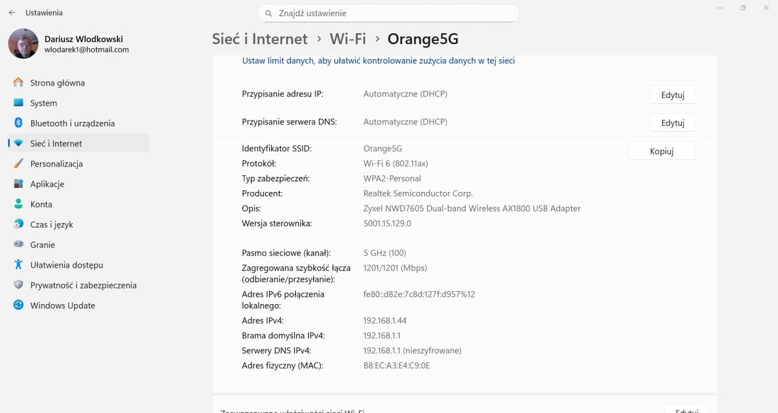Click the back arrow next to Ustawienia
This screenshot has height=413, width=778.
12,12
